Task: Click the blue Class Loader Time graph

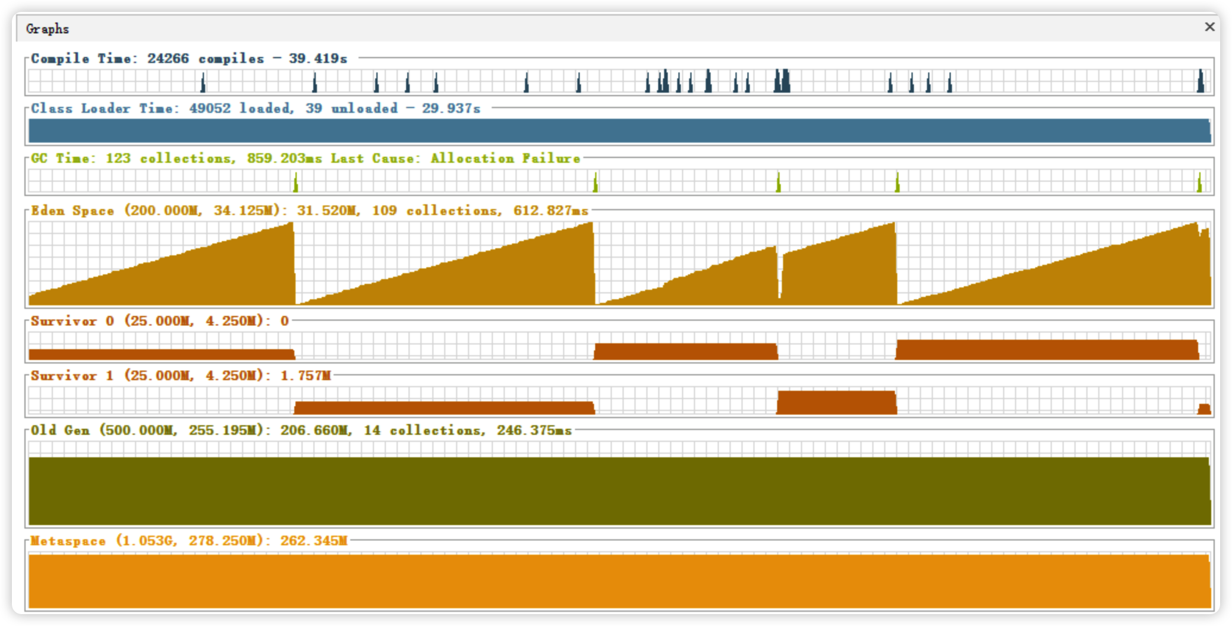Action: [x=620, y=131]
